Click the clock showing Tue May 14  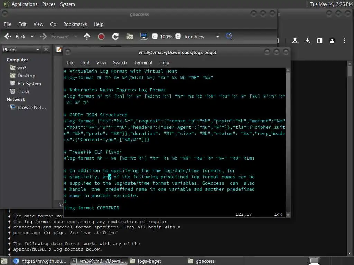click(x=331, y=4)
